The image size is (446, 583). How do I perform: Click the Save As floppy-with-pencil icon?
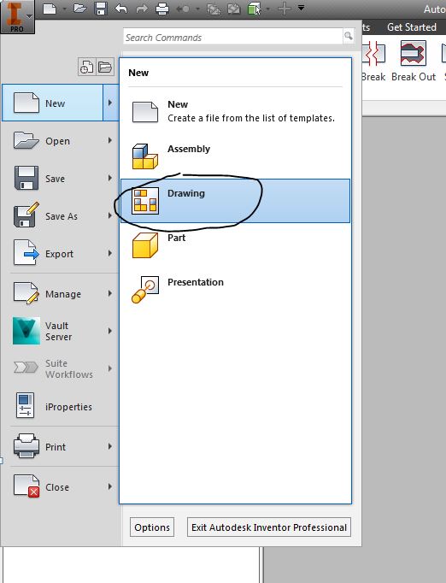[26, 215]
